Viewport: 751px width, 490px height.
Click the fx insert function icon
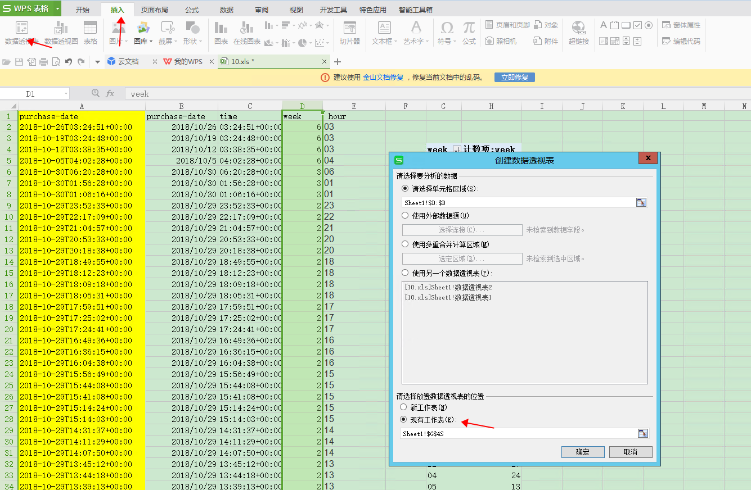coord(110,93)
